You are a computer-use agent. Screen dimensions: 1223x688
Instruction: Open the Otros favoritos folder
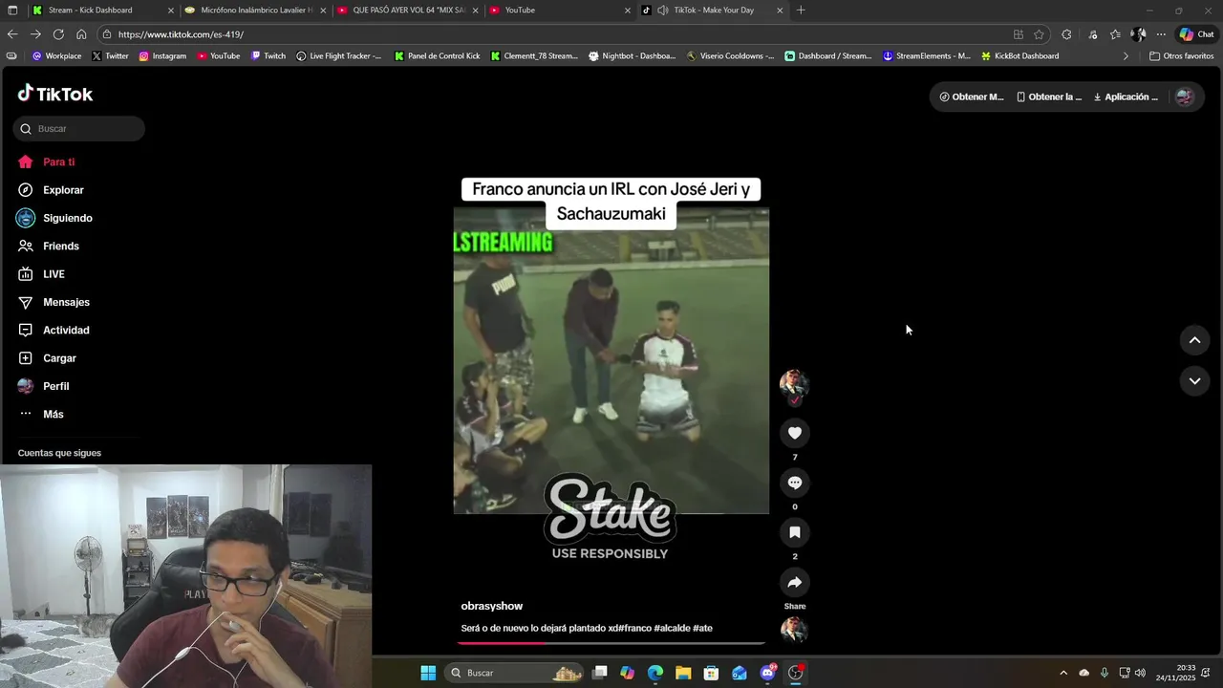click(x=1181, y=56)
